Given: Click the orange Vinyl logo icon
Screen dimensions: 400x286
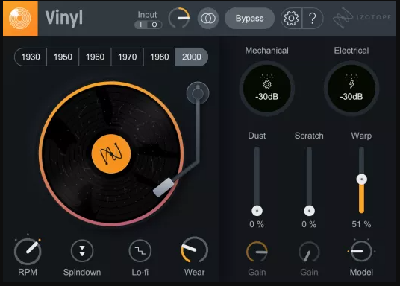Looking at the screenshot, I should [20, 19].
